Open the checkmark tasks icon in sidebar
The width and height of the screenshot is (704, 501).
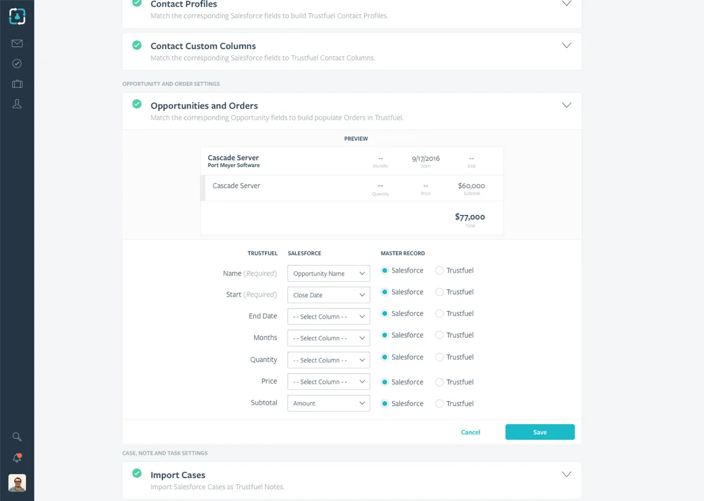pyautogui.click(x=17, y=63)
